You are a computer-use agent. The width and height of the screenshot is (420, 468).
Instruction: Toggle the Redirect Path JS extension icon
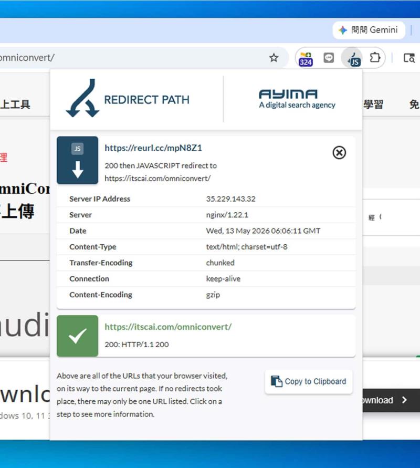[352, 58]
